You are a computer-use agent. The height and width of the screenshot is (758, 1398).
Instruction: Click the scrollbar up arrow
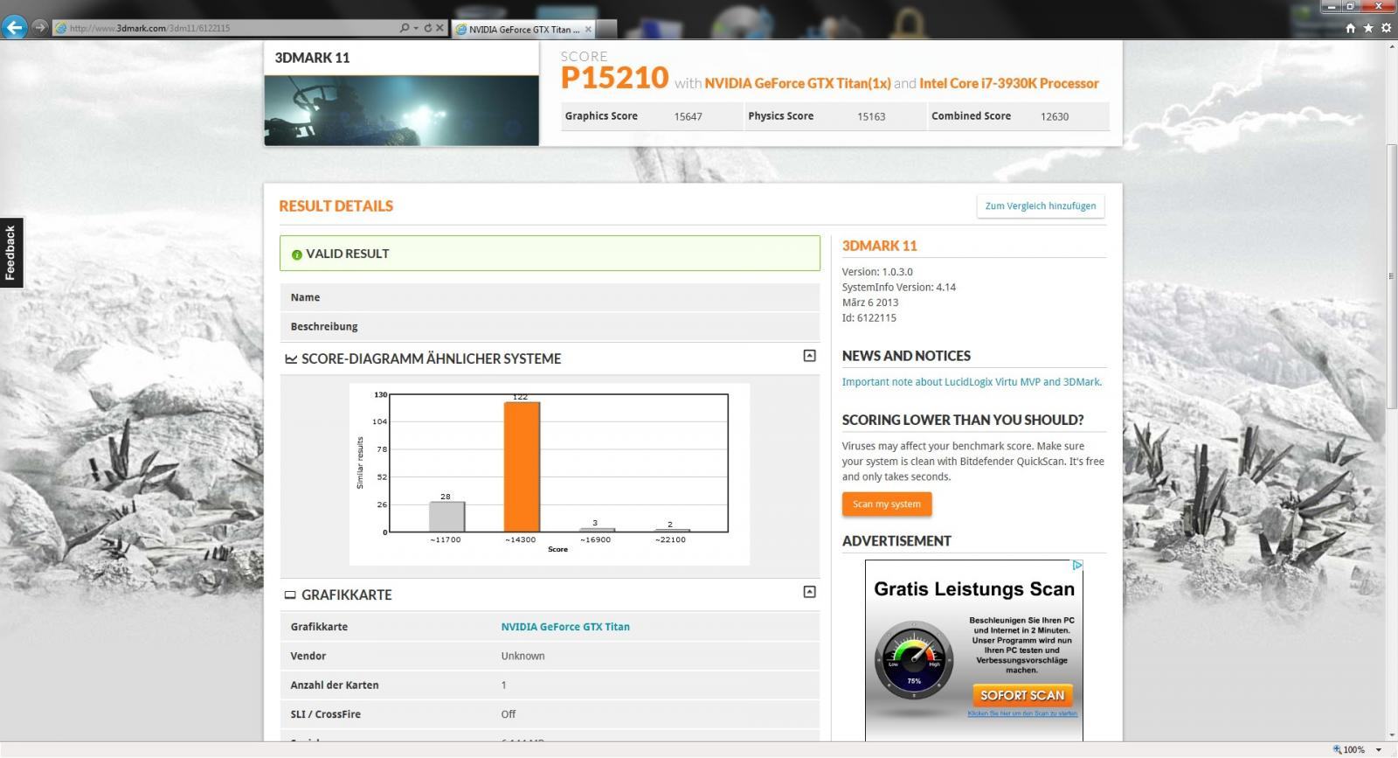[x=1391, y=45]
